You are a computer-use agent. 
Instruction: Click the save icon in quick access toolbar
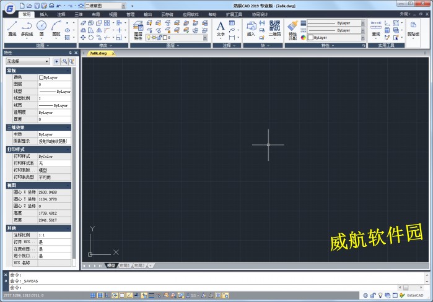(x=37, y=5)
